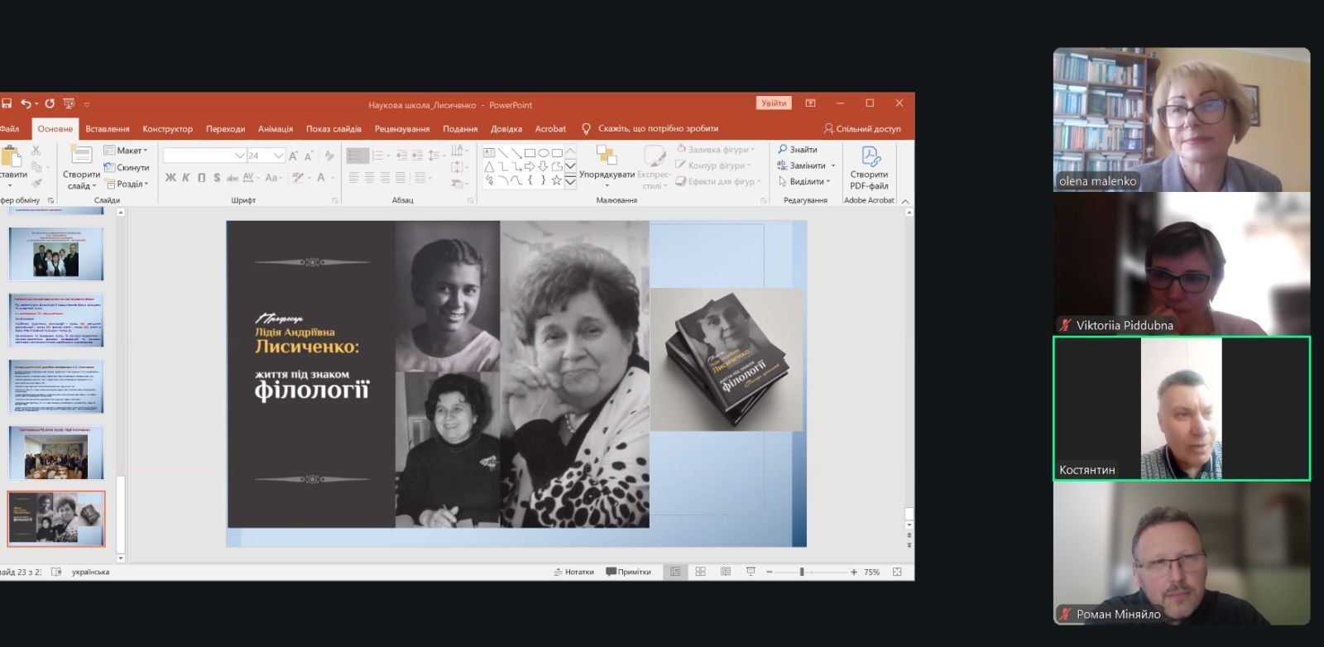The height and width of the screenshot is (647, 1324).
Task: Switch to slide sorter view icon
Action: pyautogui.click(x=700, y=572)
